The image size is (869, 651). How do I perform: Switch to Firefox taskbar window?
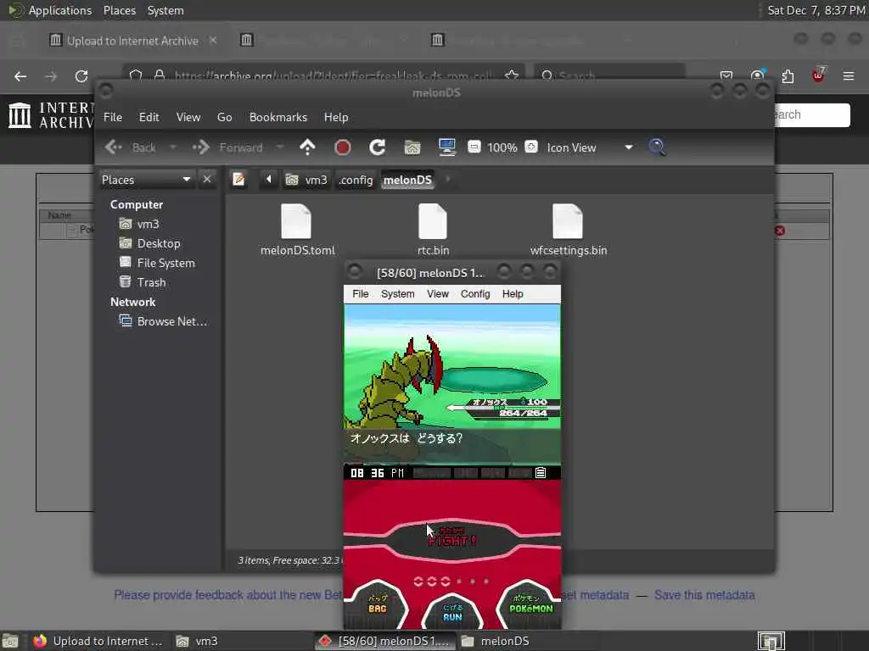[x=98, y=641]
